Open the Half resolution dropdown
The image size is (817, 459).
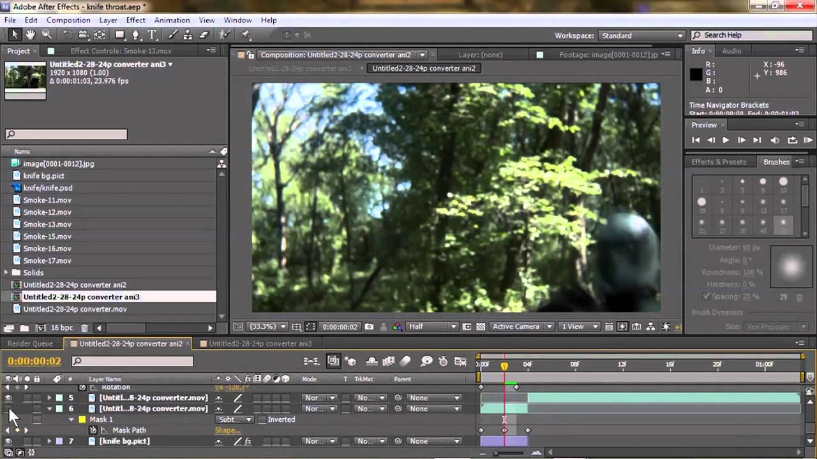pos(433,326)
